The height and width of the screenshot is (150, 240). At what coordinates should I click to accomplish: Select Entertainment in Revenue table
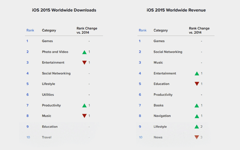point(165,73)
